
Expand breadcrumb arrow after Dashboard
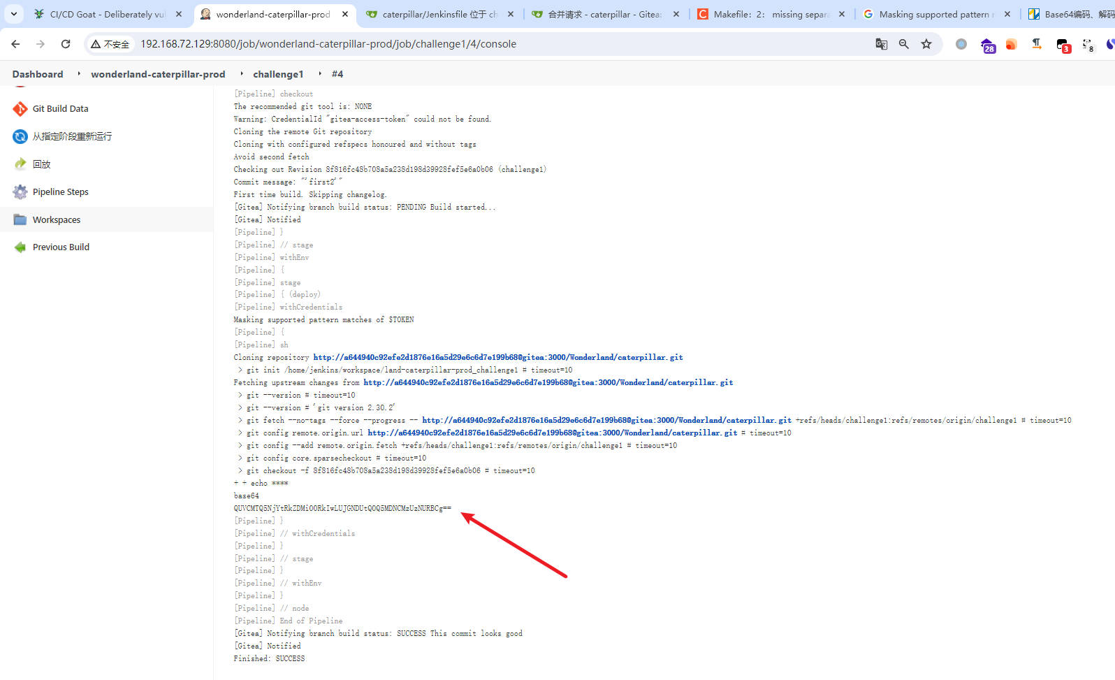[78, 73]
